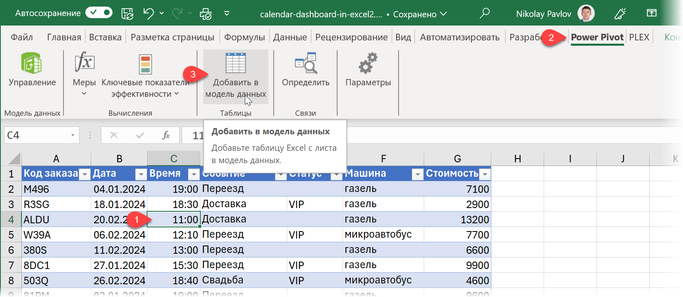
Task: Select column G header
Action: [x=458, y=159]
